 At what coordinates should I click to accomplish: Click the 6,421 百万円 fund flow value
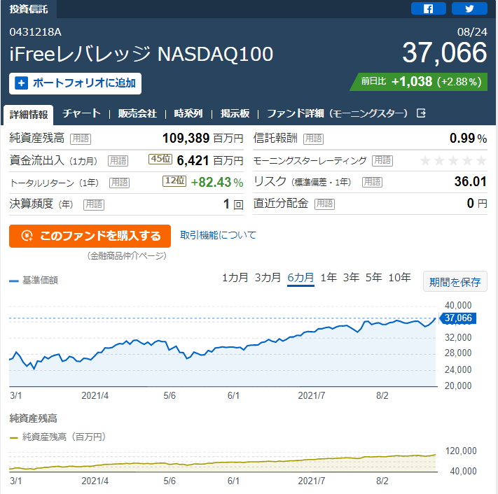(x=210, y=161)
